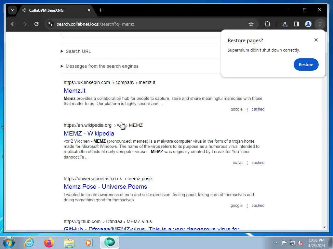
Task: Toggle the side panel icon
Action: point(297,24)
